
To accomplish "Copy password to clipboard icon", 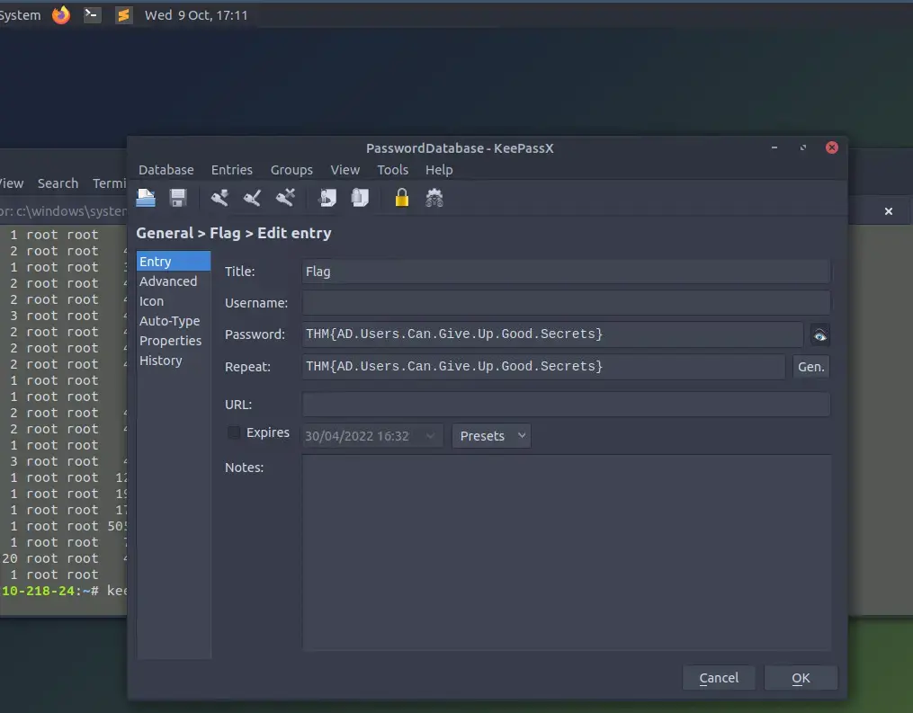I will pos(360,198).
